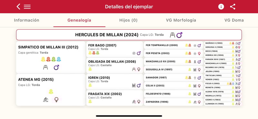258x119 pixels.
Task: Tap the back arrow icon
Action: [18, 7]
